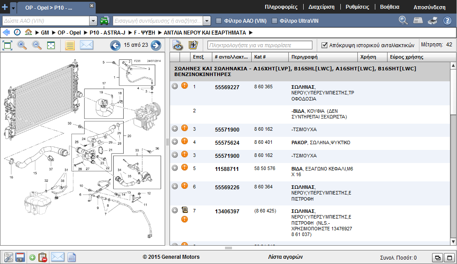Screen dimensions: 457x264
Task: Select OP - Opel in breadcrumb
Action: coord(69,33)
